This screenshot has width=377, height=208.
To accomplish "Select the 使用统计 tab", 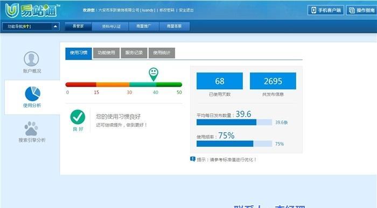I will point(162,53).
